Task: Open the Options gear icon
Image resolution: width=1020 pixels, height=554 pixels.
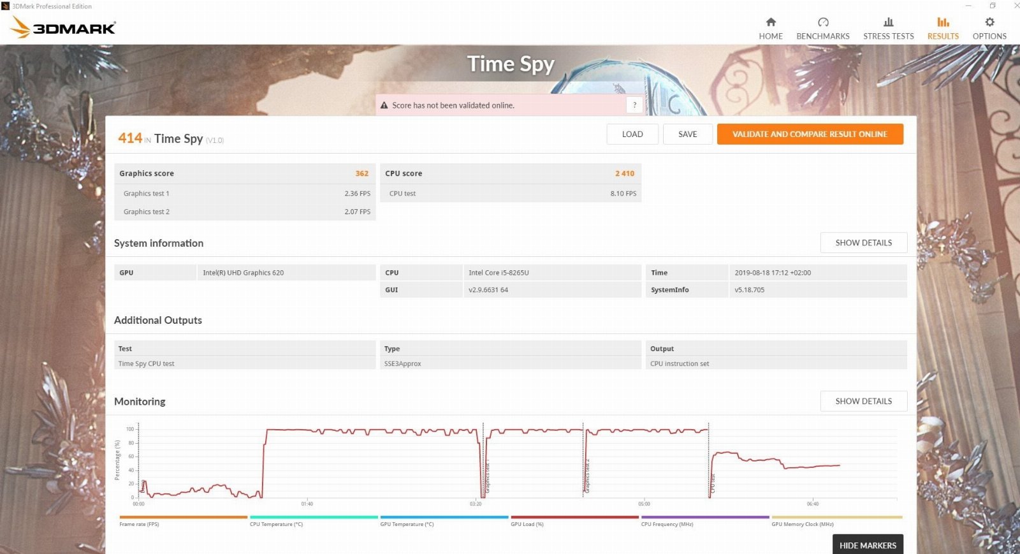Action: (x=989, y=22)
